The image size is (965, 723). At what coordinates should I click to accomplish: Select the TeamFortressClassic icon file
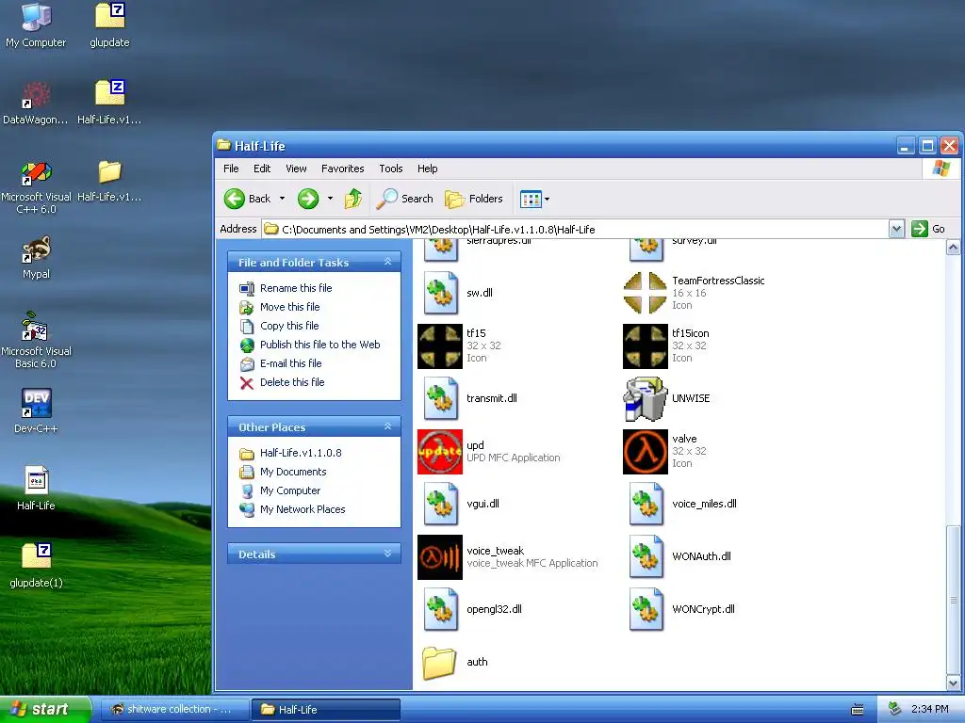645,294
